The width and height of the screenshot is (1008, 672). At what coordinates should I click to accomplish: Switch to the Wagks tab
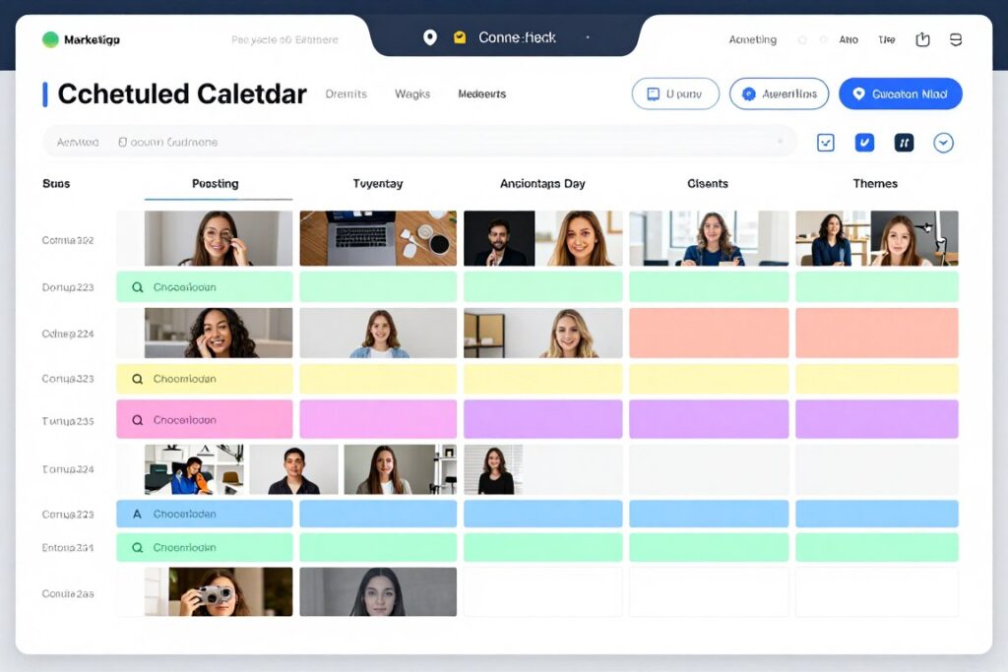(x=412, y=93)
